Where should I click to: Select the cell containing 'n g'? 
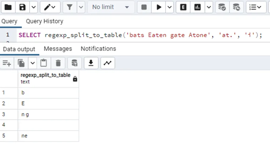click(48, 114)
